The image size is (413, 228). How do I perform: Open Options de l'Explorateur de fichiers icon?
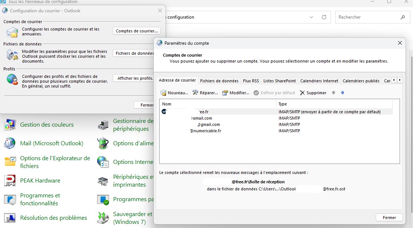click(10, 162)
